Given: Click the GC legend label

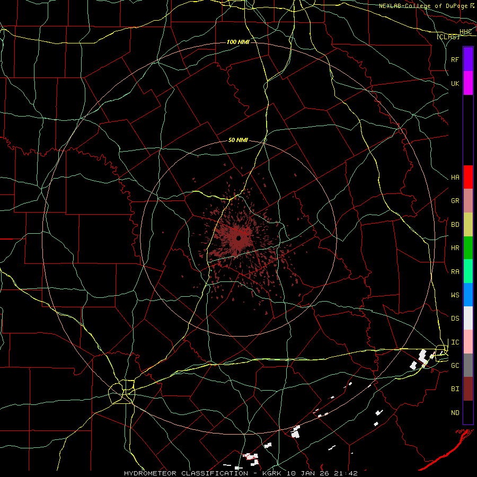Looking at the screenshot, I should click(x=455, y=366).
